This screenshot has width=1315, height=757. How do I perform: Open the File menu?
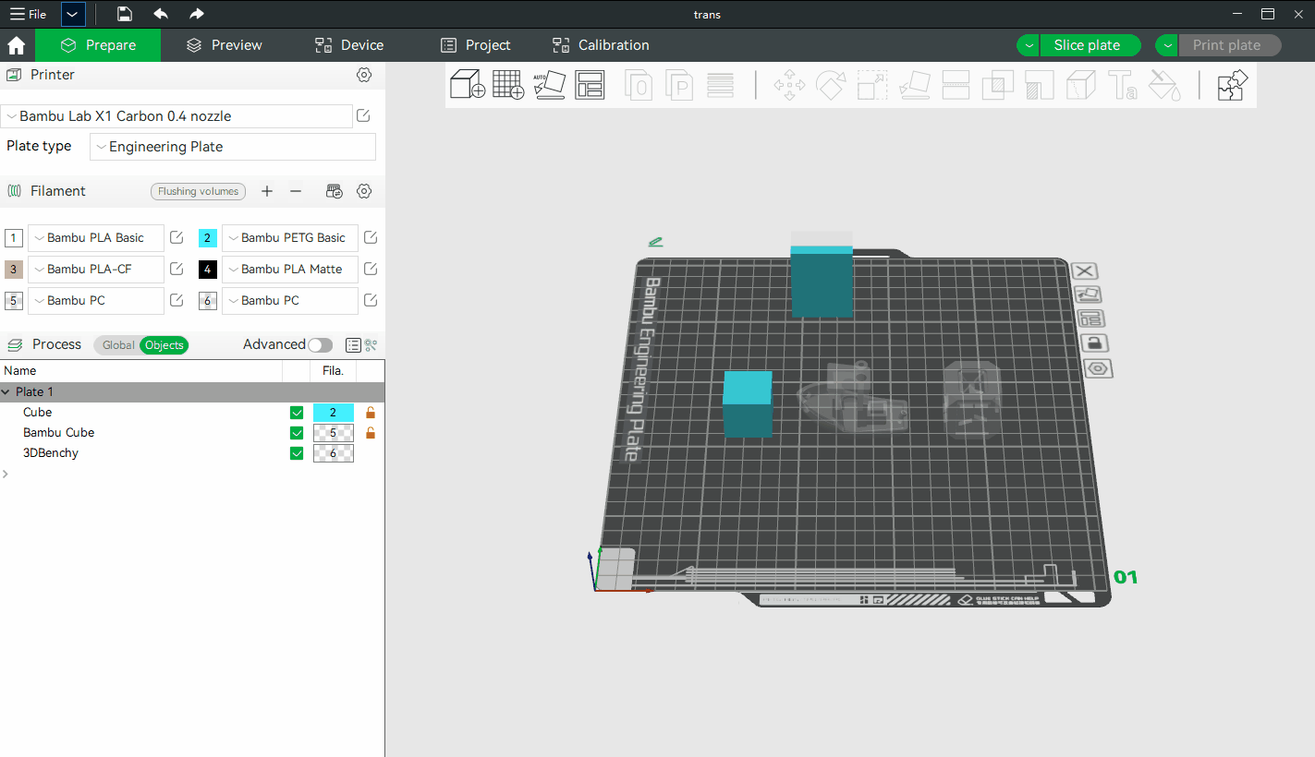coord(28,14)
